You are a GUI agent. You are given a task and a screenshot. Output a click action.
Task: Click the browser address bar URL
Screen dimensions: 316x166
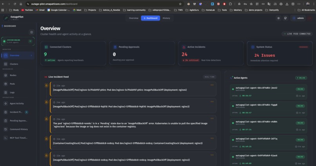[x=54, y=4]
